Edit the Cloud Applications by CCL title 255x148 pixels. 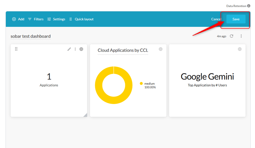pyautogui.click(x=123, y=50)
